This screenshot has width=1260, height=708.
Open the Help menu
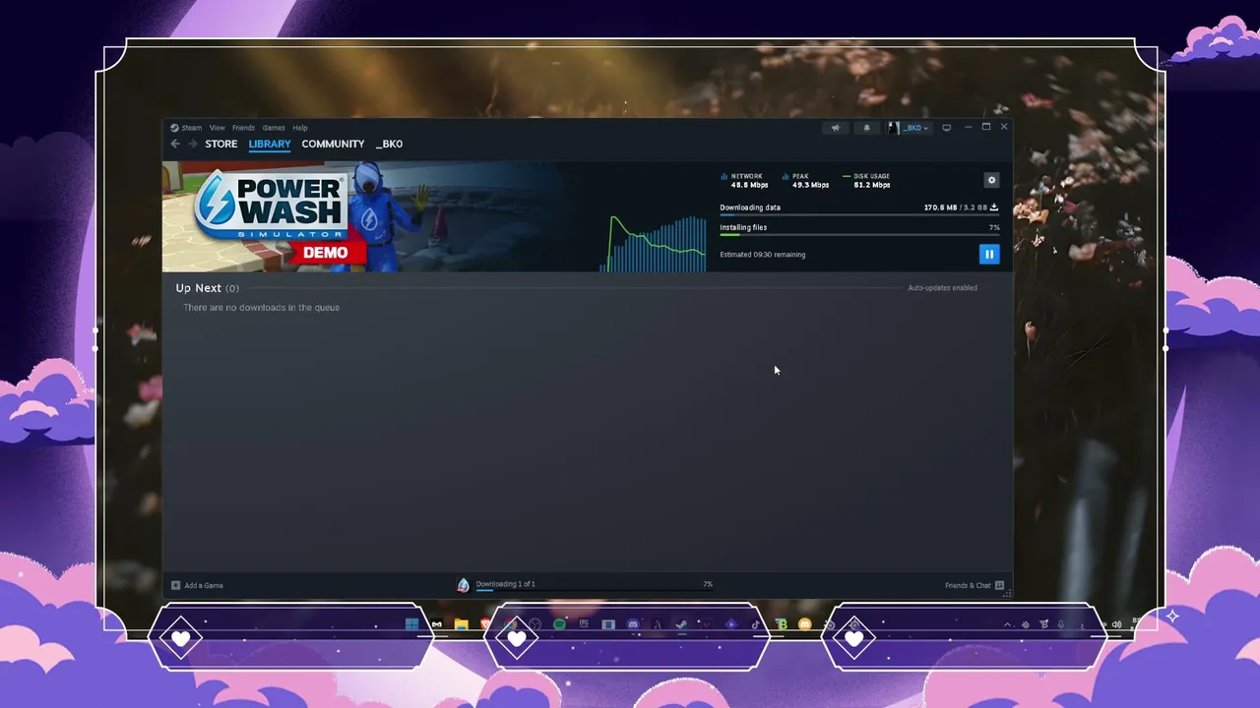click(x=300, y=128)
